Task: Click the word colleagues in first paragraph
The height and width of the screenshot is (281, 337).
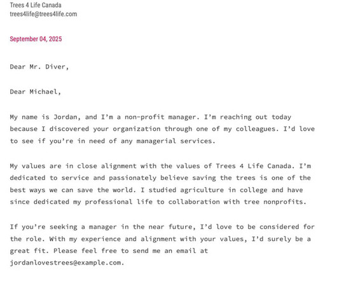Action: 255,129
